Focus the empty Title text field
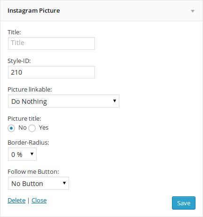This screenshot has height=217, width=203. click(x=51, y=43)
